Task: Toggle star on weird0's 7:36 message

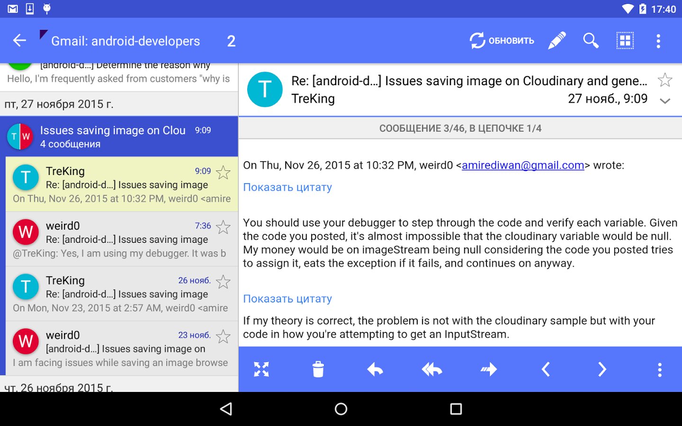Action: pyautogui.click(x=223, y=227)
